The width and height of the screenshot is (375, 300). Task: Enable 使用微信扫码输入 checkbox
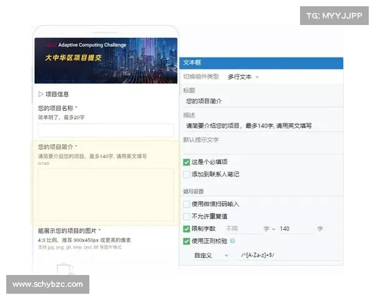coord(186,204)
